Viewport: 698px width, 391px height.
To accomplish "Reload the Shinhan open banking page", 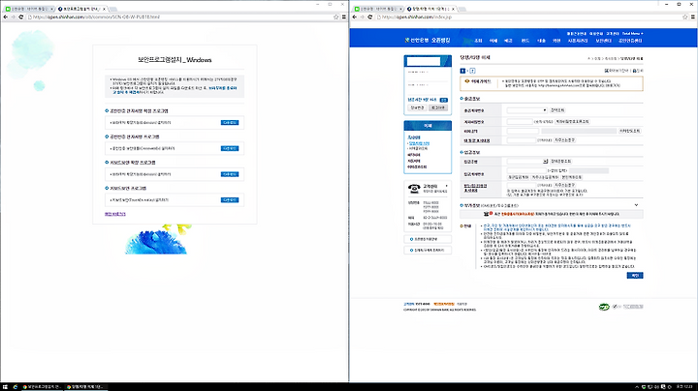I will click(370, 16).
